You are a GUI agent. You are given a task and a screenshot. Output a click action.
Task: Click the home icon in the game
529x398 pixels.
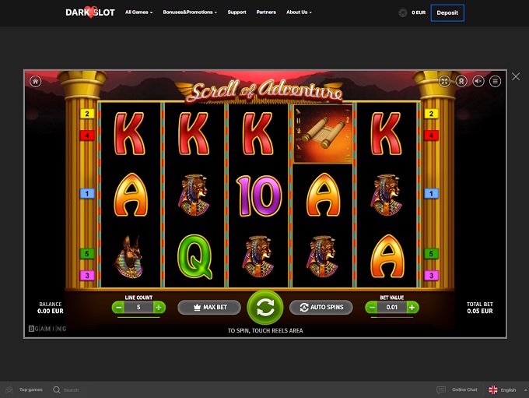[x=36, y=81]
